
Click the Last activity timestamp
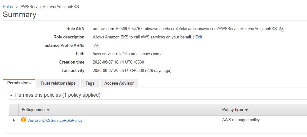click(x=132, y=70)
